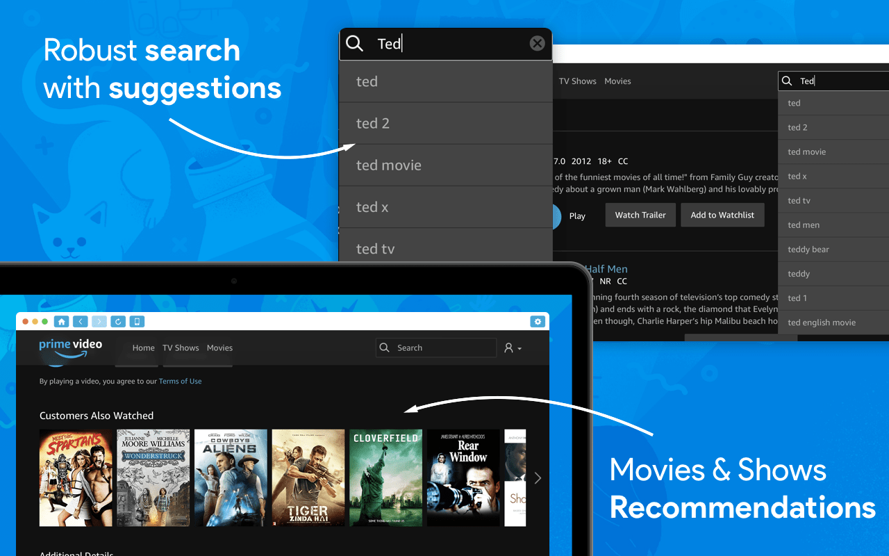The width and height of the screenshot is (889, 556).
Task: Open the Rear Window poster
Action: [x=463, y=477]
